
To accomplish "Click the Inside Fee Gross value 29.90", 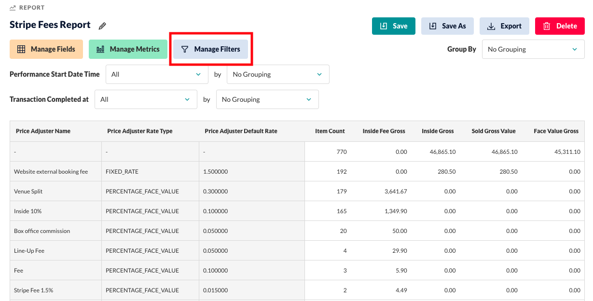I will (x=399, y=251).
